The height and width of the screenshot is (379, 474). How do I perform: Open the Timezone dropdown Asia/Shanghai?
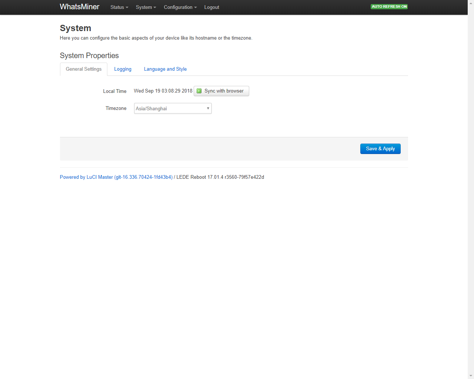tap(173, 108)
